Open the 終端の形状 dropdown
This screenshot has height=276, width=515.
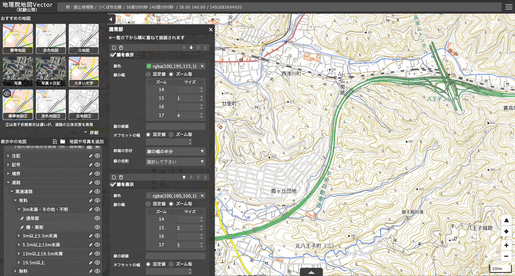(x=176, y=151)
